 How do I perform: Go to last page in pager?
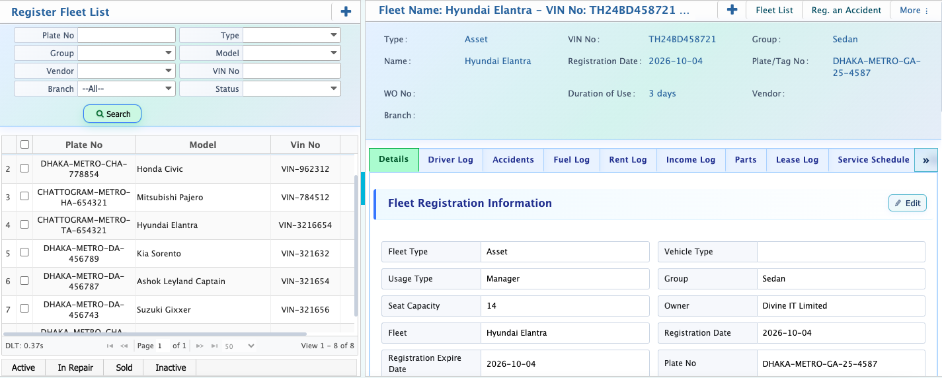point(214,346)
